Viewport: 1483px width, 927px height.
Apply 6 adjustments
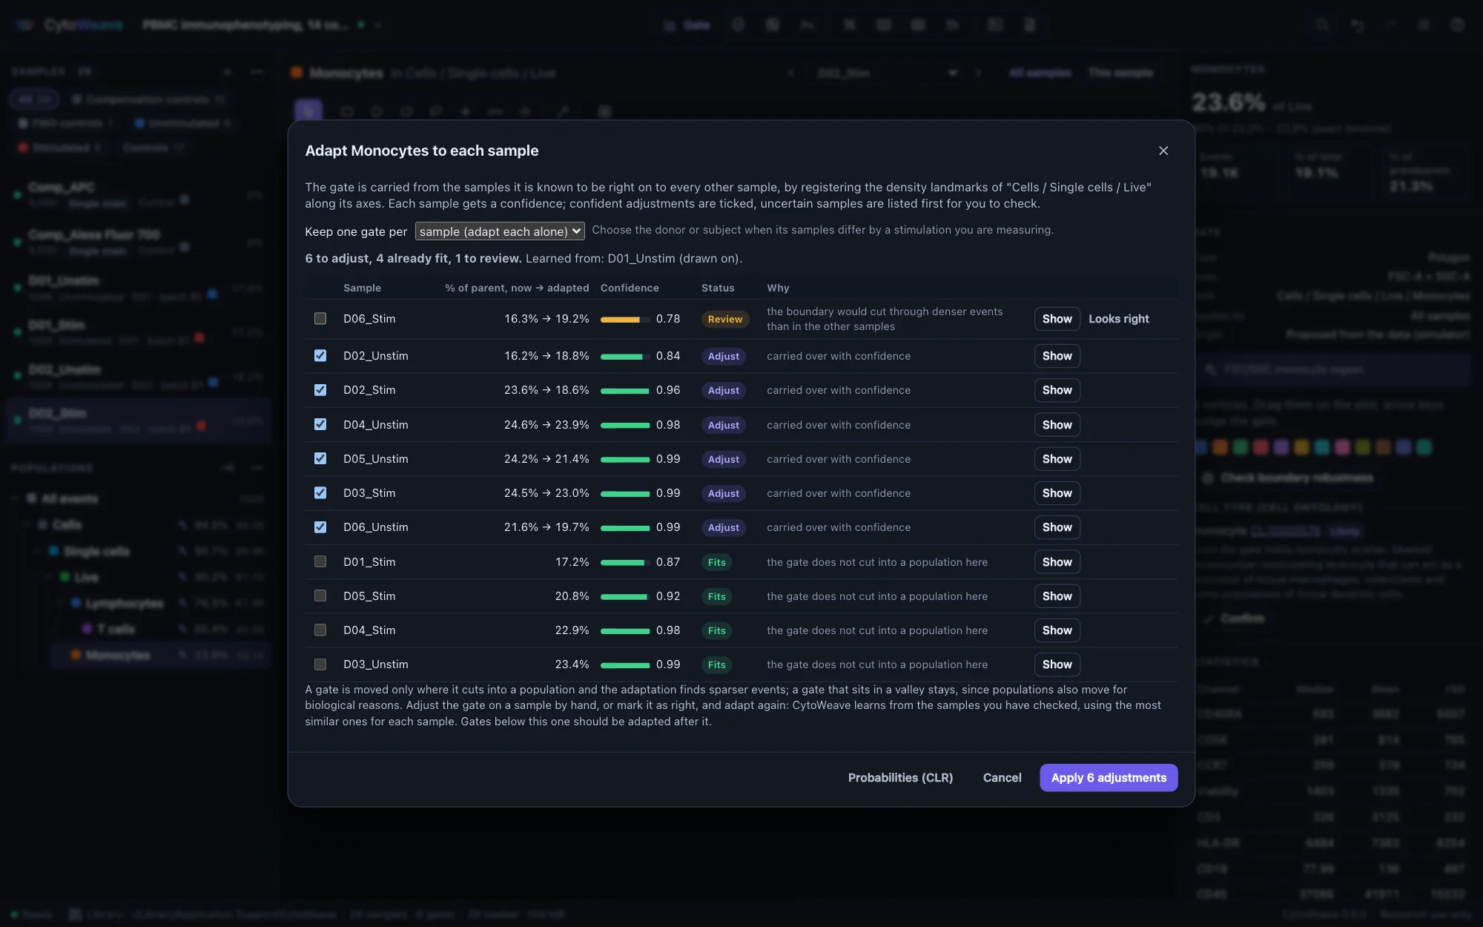(1109, 778)
